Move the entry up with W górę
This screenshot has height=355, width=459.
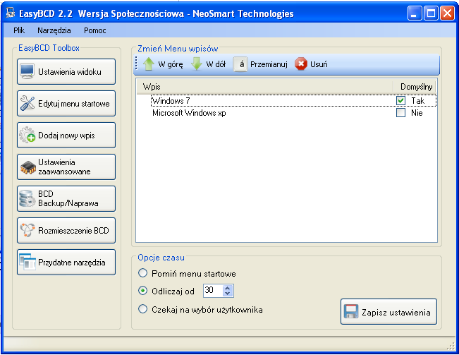(163, 64)
